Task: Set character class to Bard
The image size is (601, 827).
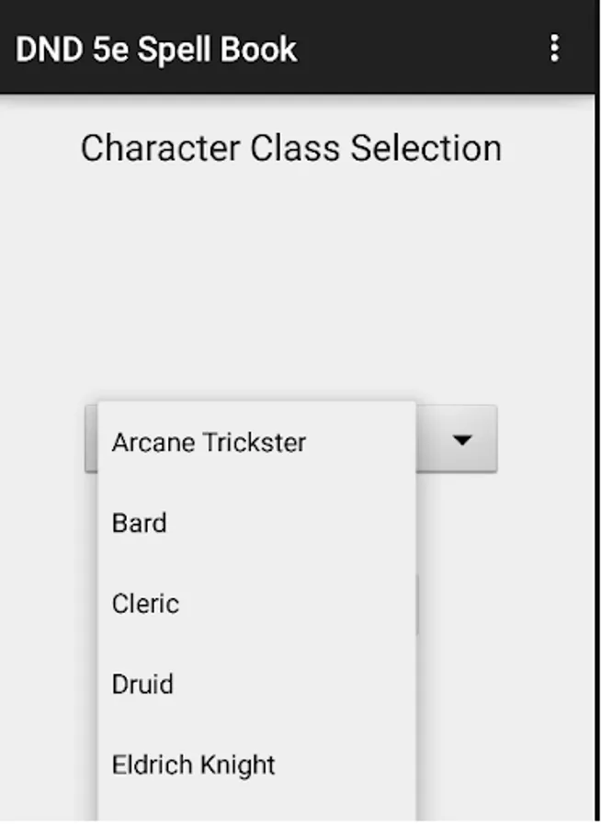Action: coord(140,523)
